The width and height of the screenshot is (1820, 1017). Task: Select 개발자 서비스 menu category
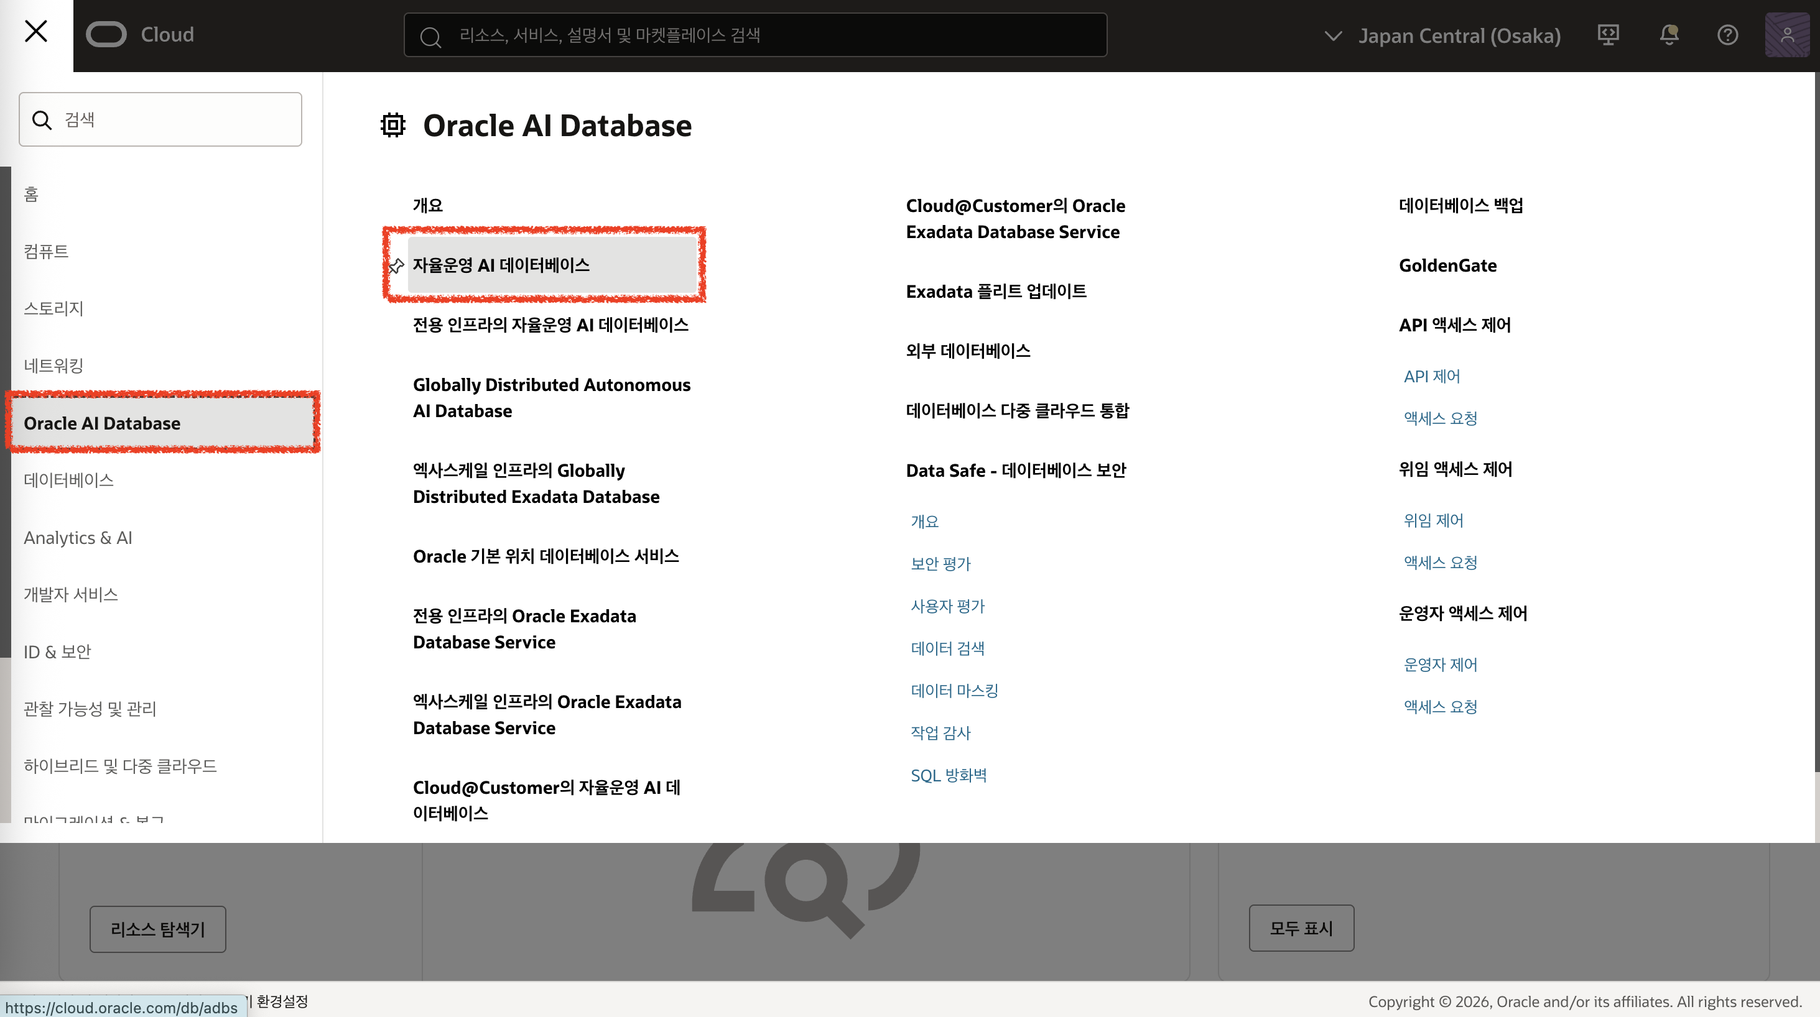(71, 595)
